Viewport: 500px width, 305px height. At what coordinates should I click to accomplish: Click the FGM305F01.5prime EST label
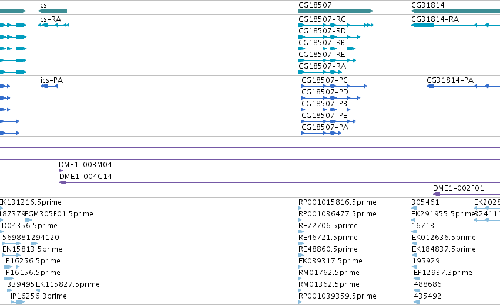[59, 214]
